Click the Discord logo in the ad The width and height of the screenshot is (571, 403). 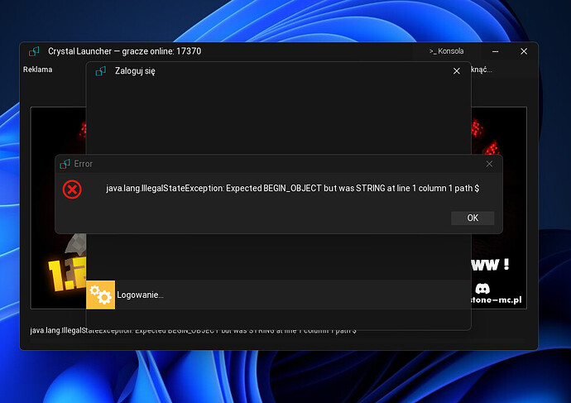[x=482, y=289]
